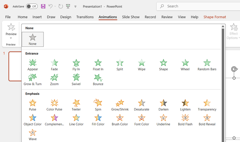This screenshot has height=142, width=240.
Task: Select the Shape entrance animation
Action: tap(163, 65)
